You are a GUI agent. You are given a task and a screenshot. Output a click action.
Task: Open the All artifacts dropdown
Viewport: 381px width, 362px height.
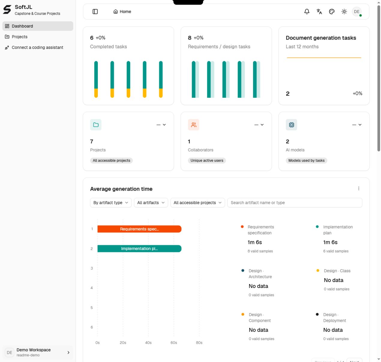(x=151, y=203)
